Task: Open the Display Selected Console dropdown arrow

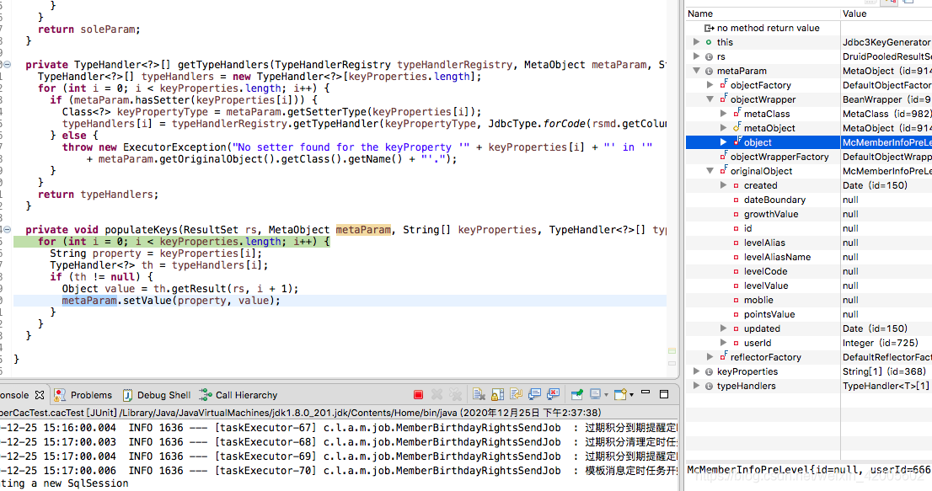Action: coord(606,395)
